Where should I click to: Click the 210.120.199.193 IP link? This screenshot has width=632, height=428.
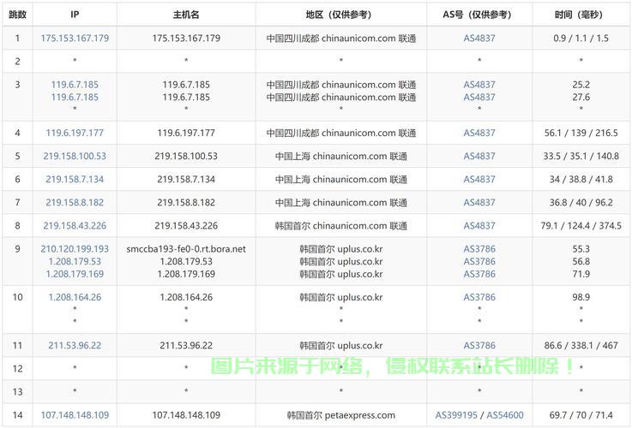tap(75, 248)
